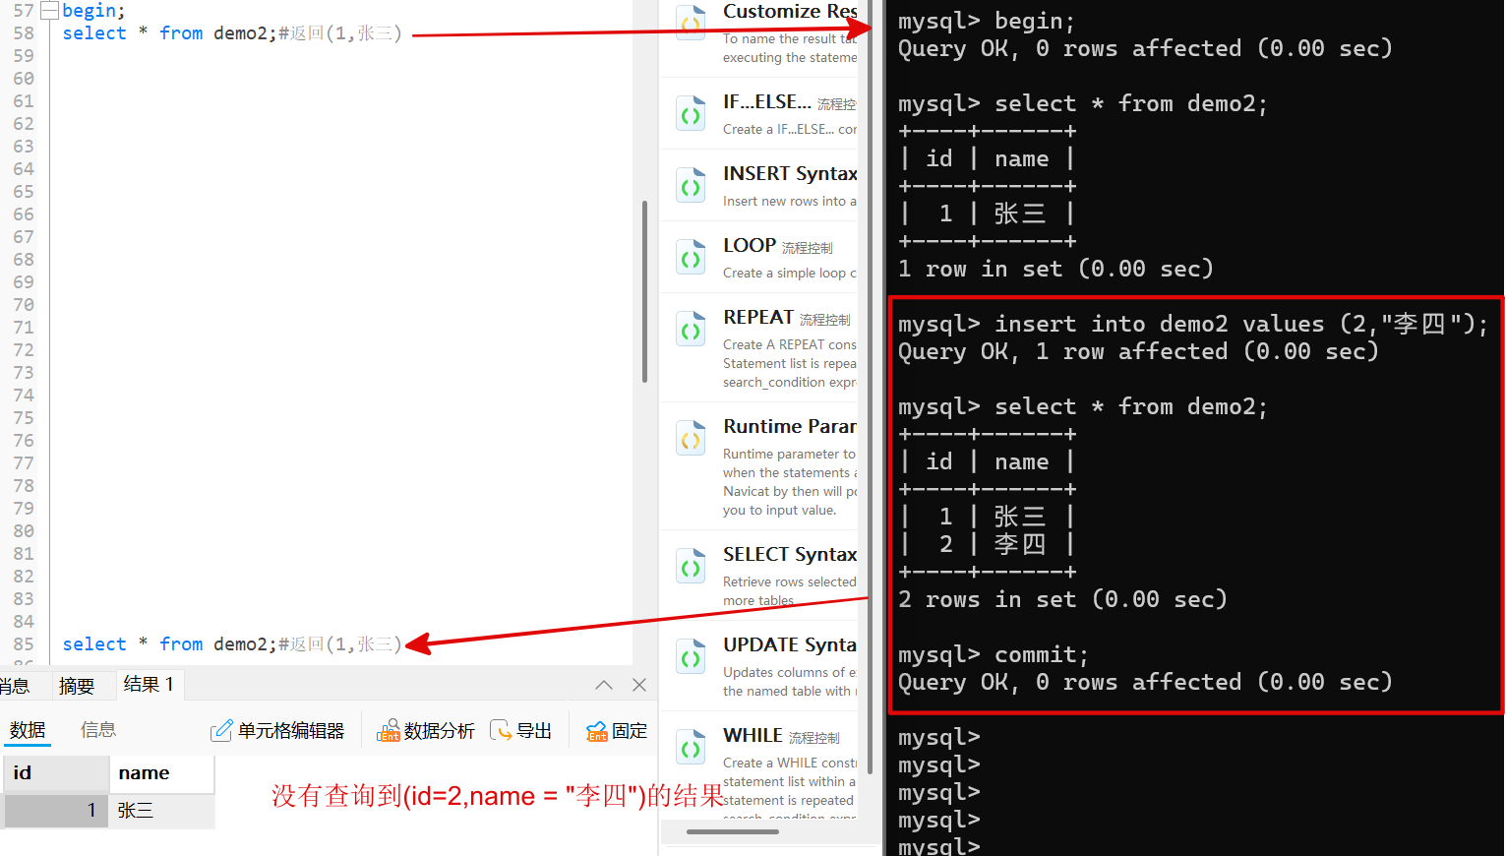Close the result panel with X

pyautogui.click(x=639, y=685)
